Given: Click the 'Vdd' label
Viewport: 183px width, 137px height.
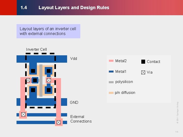Looking at the screenshot, I should pos(74,59).
